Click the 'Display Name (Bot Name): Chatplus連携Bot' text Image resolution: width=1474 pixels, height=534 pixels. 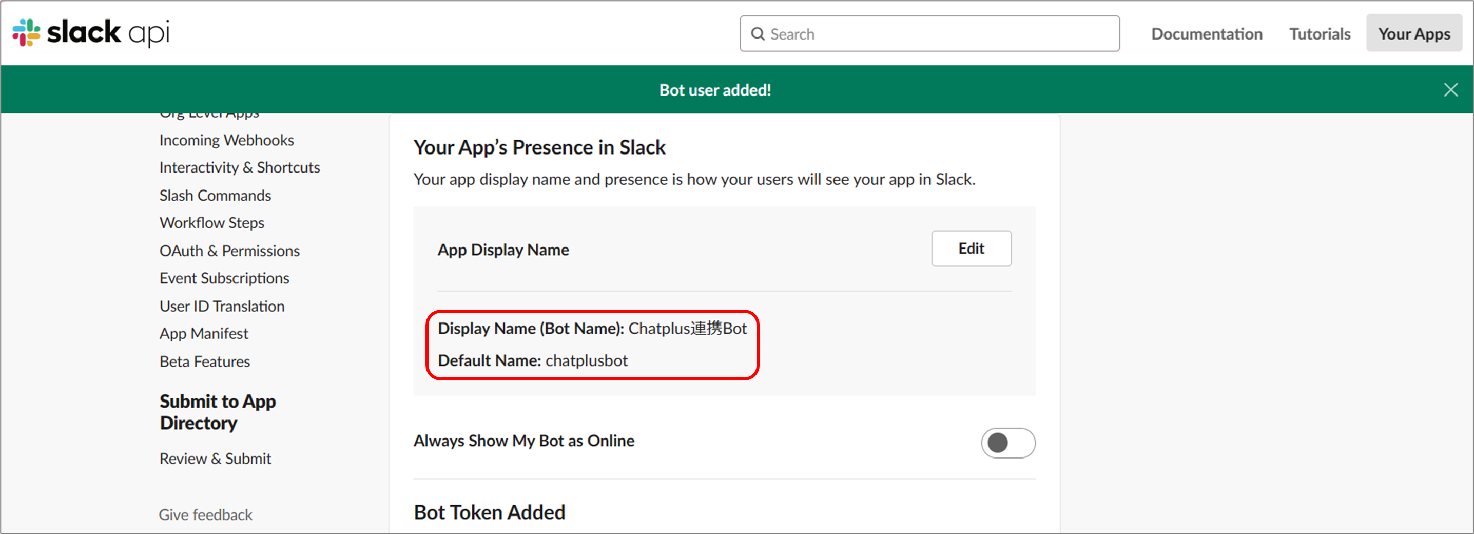592,329
